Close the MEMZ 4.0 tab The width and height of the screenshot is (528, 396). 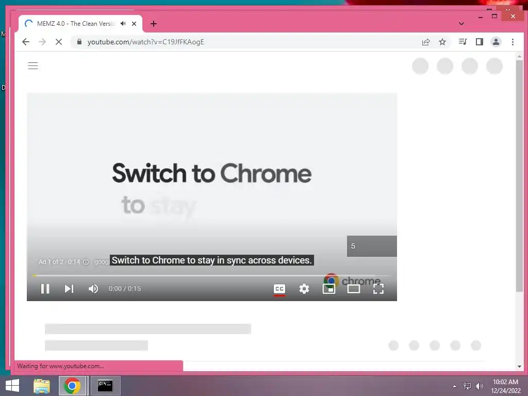134,24
